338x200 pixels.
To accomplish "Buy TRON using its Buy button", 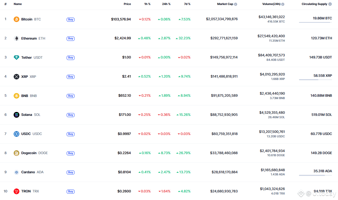I will click(x=70, y=192).
